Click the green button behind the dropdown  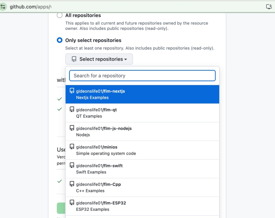61,208
